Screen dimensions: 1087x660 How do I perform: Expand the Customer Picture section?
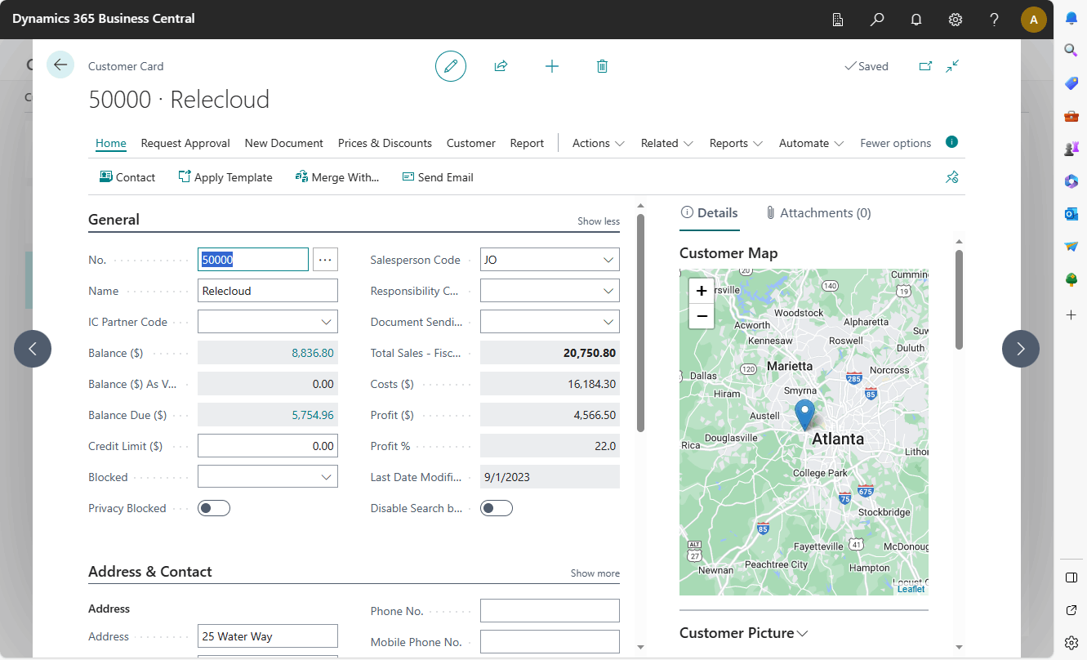coord(743,633)
